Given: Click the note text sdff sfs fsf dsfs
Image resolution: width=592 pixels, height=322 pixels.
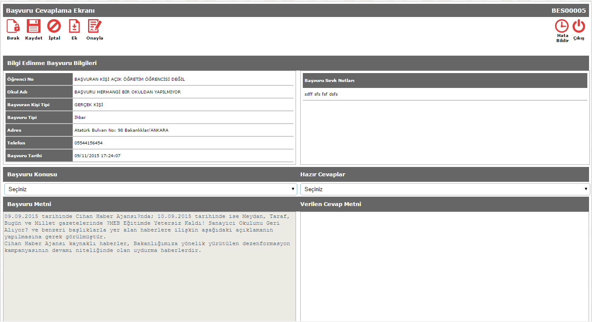Looking at the screenshot, I should point(321,94).
